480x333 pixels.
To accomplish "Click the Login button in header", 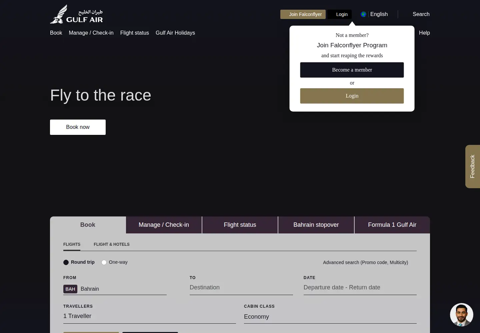I will point(339,14).
